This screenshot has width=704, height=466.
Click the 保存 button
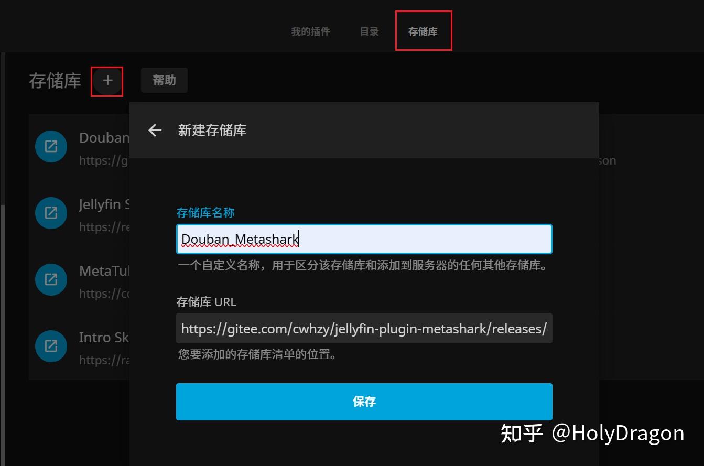point(364,402)
